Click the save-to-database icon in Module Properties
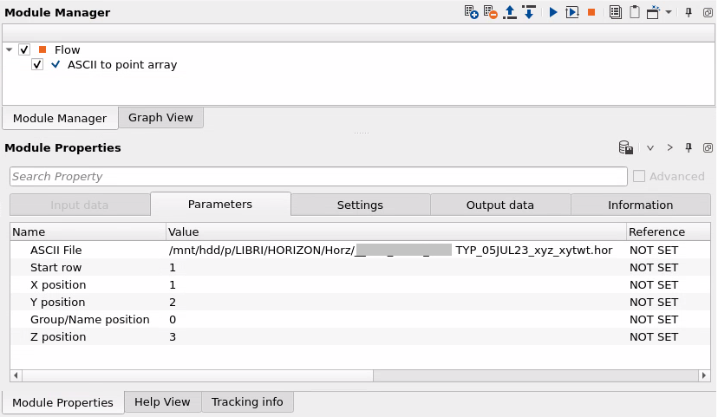The image size is (718, 417). click(625, 148)
